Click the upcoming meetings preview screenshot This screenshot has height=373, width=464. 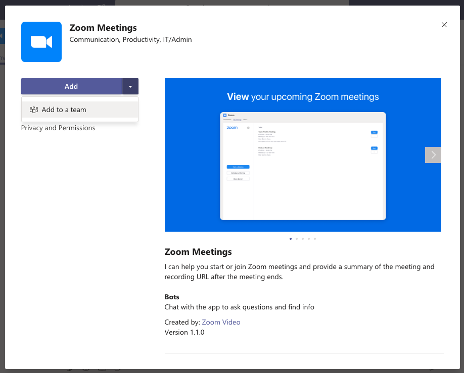click(x=303, y=166)
